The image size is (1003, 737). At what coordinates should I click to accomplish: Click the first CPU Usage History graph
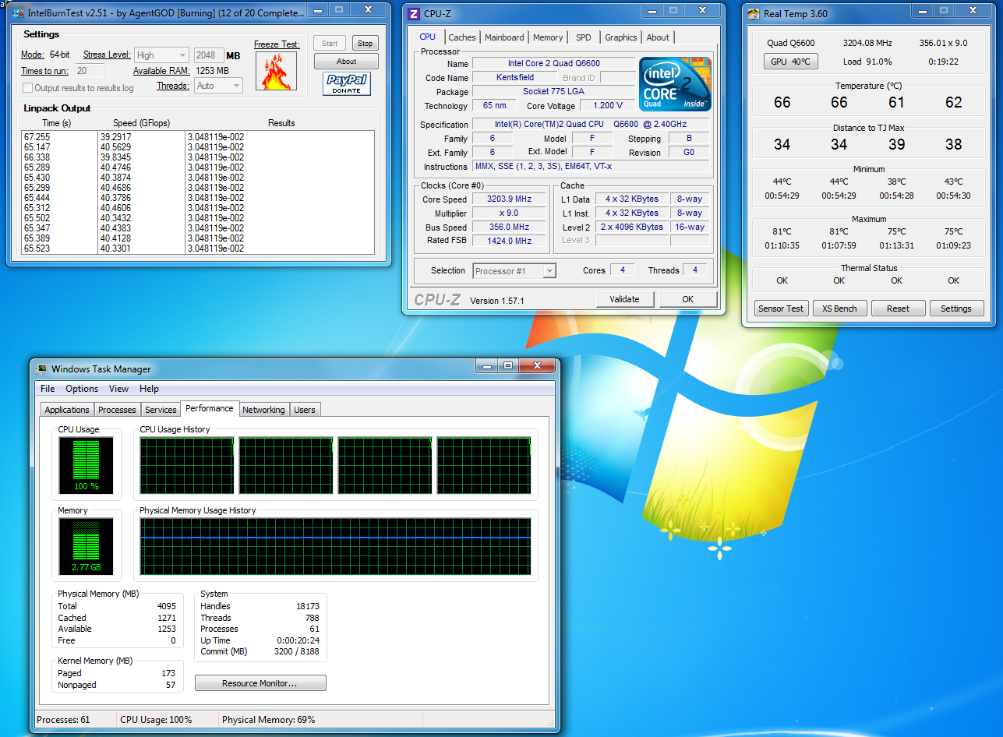187,465
